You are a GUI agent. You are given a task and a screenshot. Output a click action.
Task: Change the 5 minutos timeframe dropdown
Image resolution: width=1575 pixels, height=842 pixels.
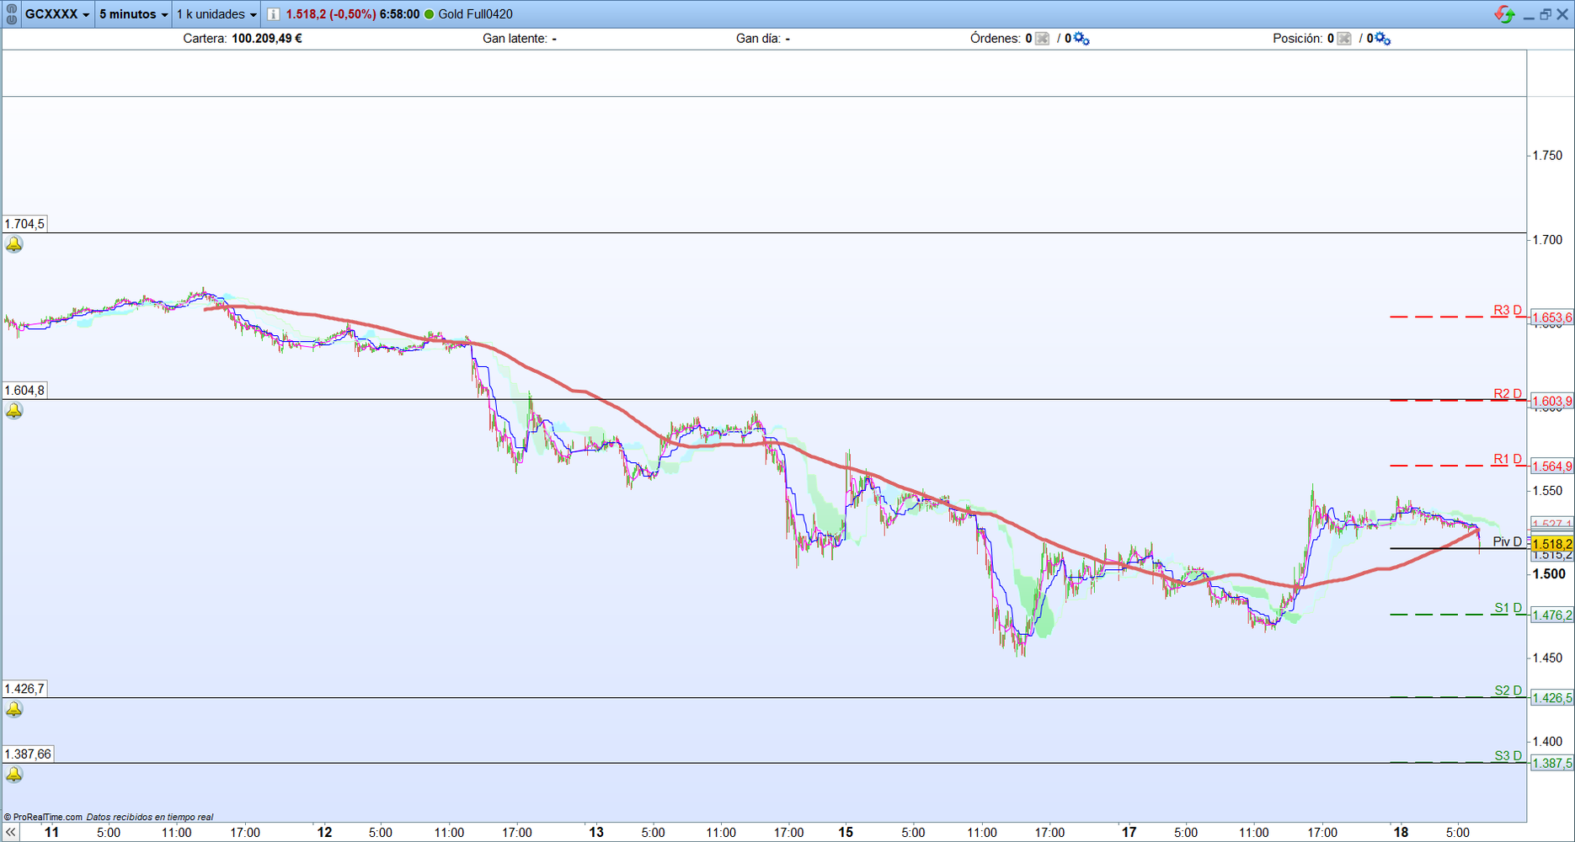(x=133, y=14)
